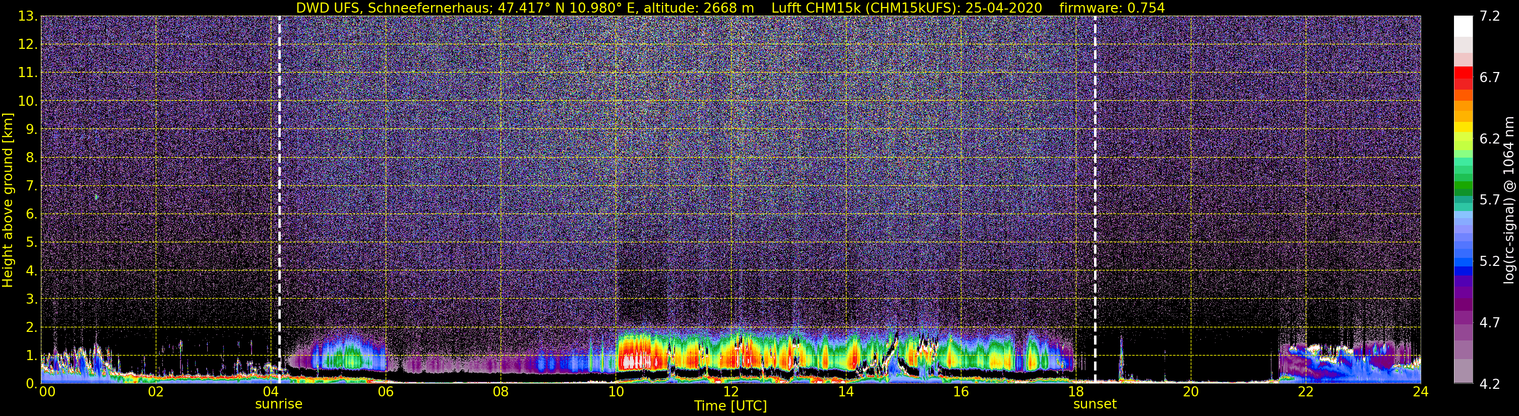Image resolution: width=1519 pixels, height=416 pixels.
Task: Click the 'sunrise' label below the axis
Action: (278, 404)
